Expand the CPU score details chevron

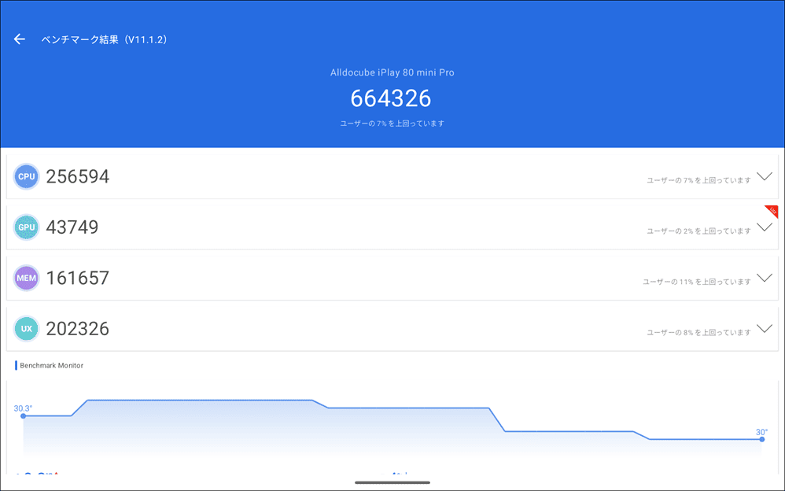(764, 176)
